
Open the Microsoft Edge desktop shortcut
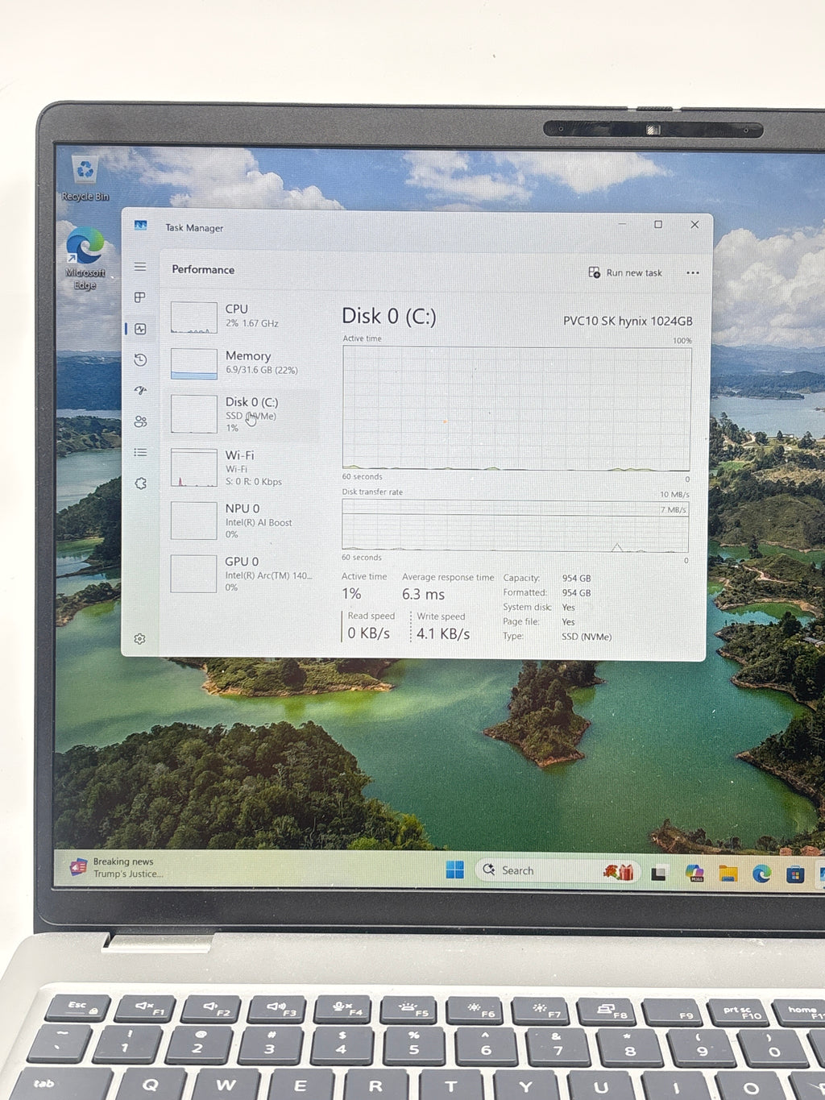(x=85, y=259)
